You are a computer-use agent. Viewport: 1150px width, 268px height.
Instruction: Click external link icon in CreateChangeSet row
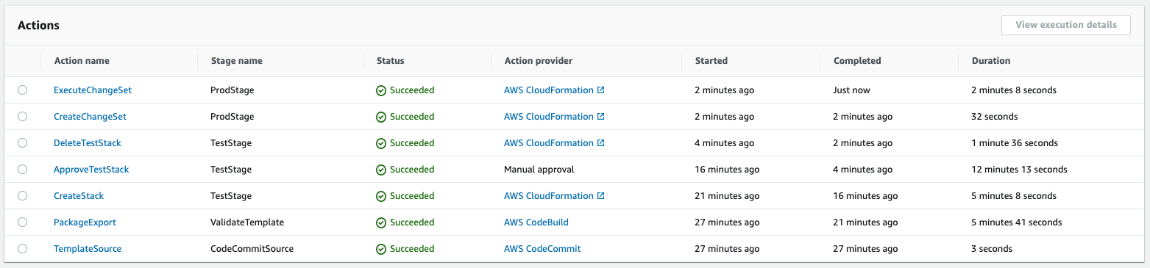coord(600,117)
